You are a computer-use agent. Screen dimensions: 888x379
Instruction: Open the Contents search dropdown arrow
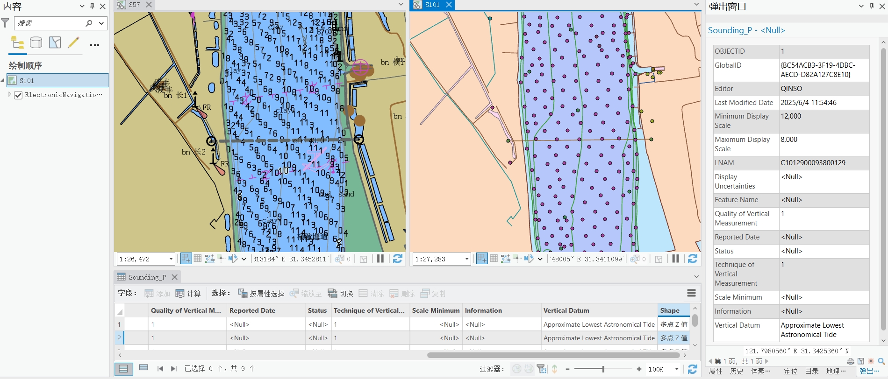[101, 23]
